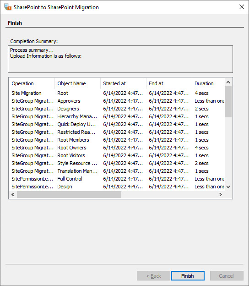Screen dimensions: 249x286
Task: Click the 4 secs duration of Root Owners
Action: pyautogui.click(x=201, y=148)
